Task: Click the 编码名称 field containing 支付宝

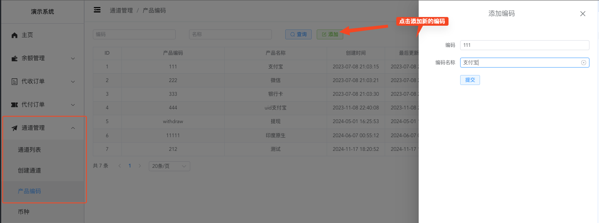Action: click(x=525, y=63)
